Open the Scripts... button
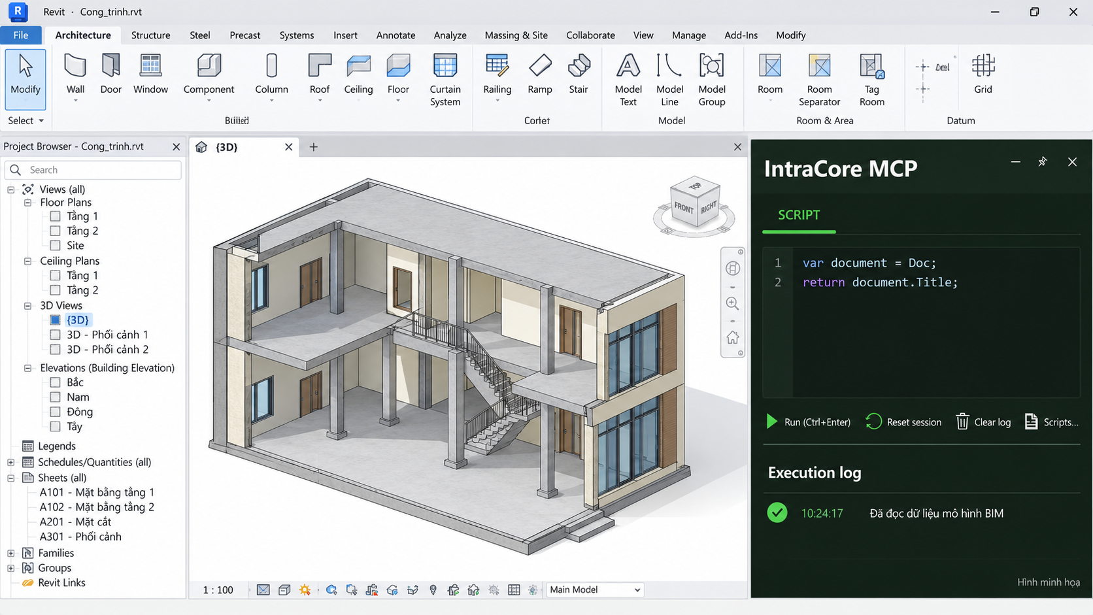The width and height of the screenshot is (1093, 615). 1051,422
